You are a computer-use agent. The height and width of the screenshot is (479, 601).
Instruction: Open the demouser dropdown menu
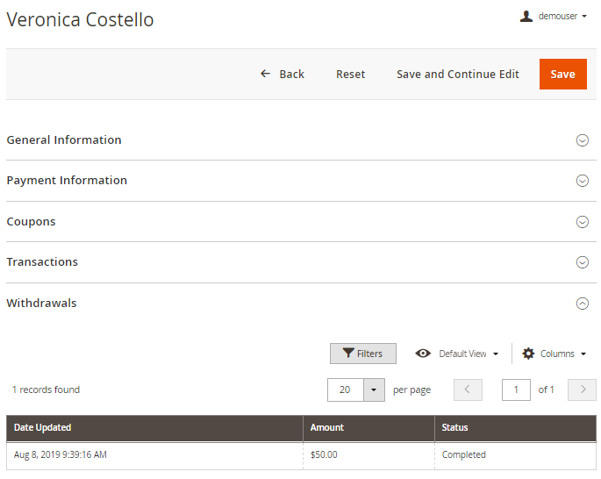tap(562, 16)
